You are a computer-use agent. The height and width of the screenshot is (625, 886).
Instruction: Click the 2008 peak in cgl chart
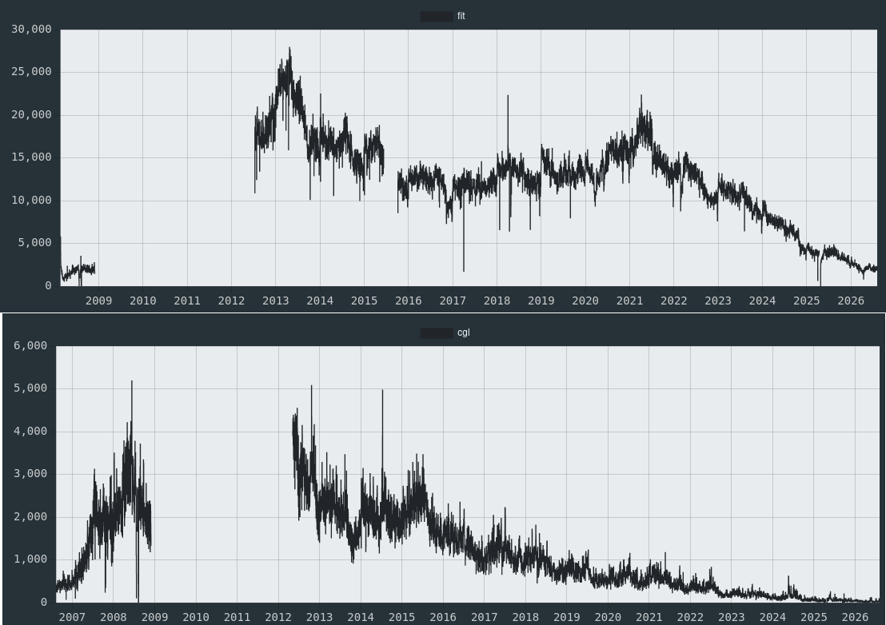click(132, 382)
